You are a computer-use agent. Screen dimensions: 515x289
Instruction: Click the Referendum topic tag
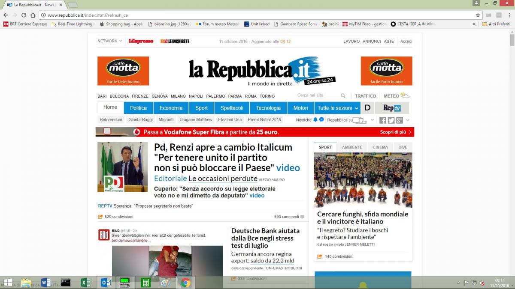coord(111,120)
